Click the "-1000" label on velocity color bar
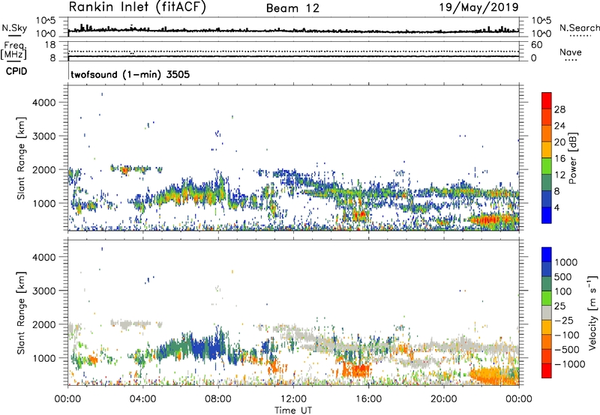The width and height of the screenshot is (600, 415). pyautogui.click(x=569, y=364)
